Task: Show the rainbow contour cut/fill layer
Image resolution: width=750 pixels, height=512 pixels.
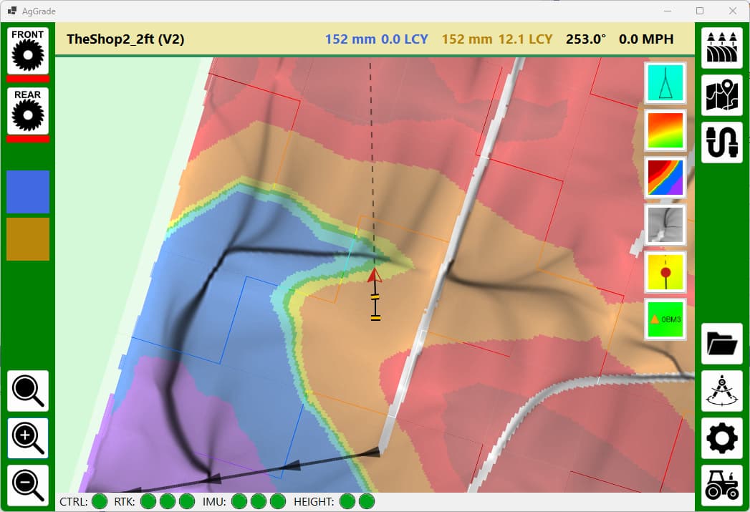Action: click(x=665, y=177)
